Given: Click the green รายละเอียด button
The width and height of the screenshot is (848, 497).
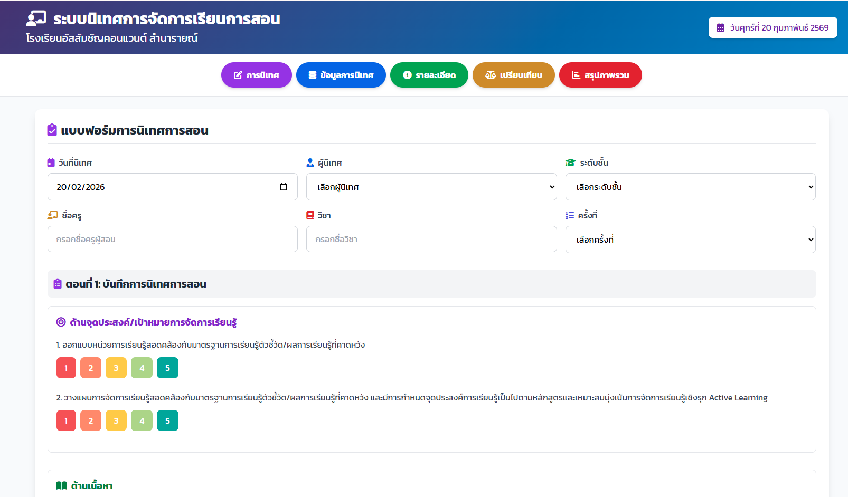Looking at the screenshot, I should pos(429,75).
